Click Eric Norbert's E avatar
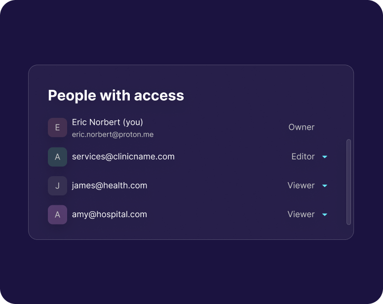383x304 pixels. 57,127
